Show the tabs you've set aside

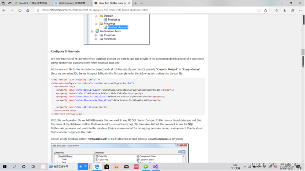tap(3, 3)
